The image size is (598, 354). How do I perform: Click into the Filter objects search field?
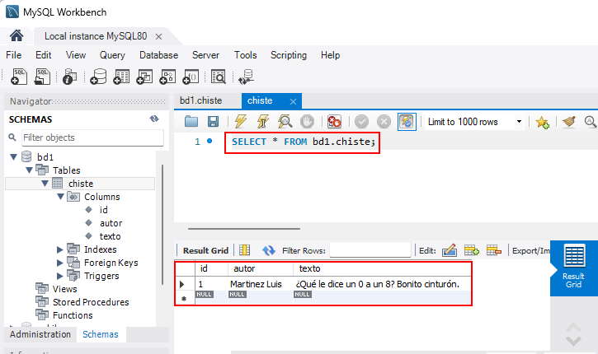(92, 137)
